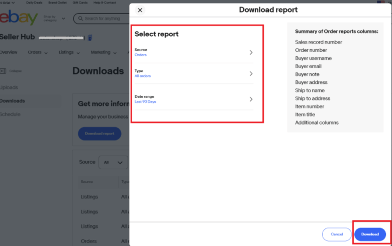Click the Search for anything field
Screen dimensions: 392x246
pos(103,19)
